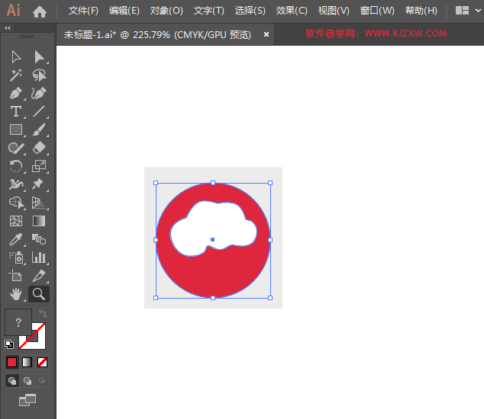
Task: Choose the Rectangle tool
Action: pyautogui.click(x=16, y=130)
